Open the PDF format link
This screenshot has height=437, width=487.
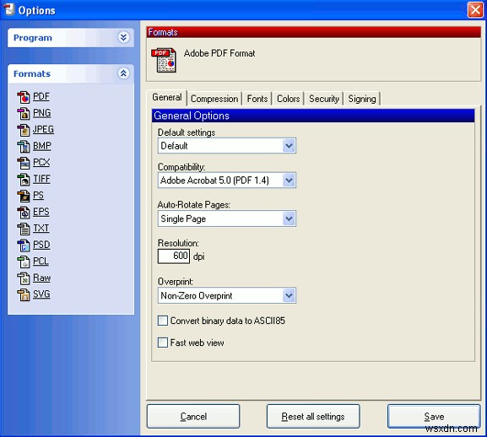pos(41,96)
